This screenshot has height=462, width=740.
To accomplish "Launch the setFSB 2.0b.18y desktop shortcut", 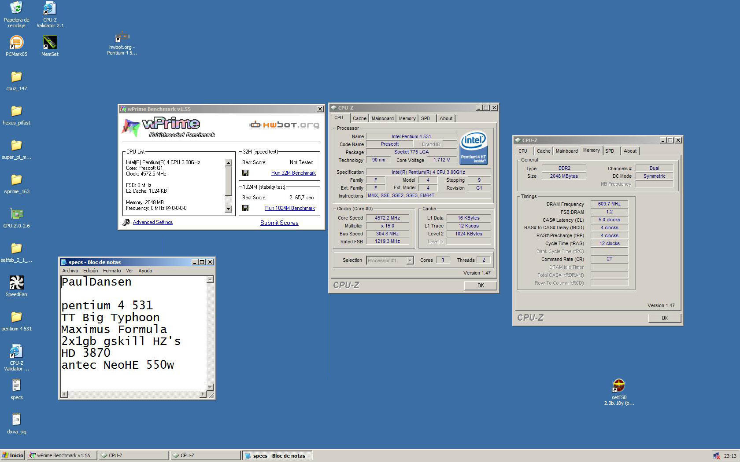I will (x=619, y=392).
